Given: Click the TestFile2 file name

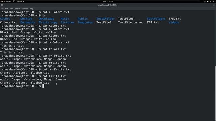Looking at the screenshot, I should (x=104, y=22).
